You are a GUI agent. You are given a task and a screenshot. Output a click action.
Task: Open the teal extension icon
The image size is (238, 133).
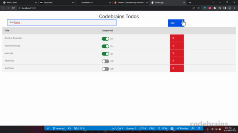205,8
